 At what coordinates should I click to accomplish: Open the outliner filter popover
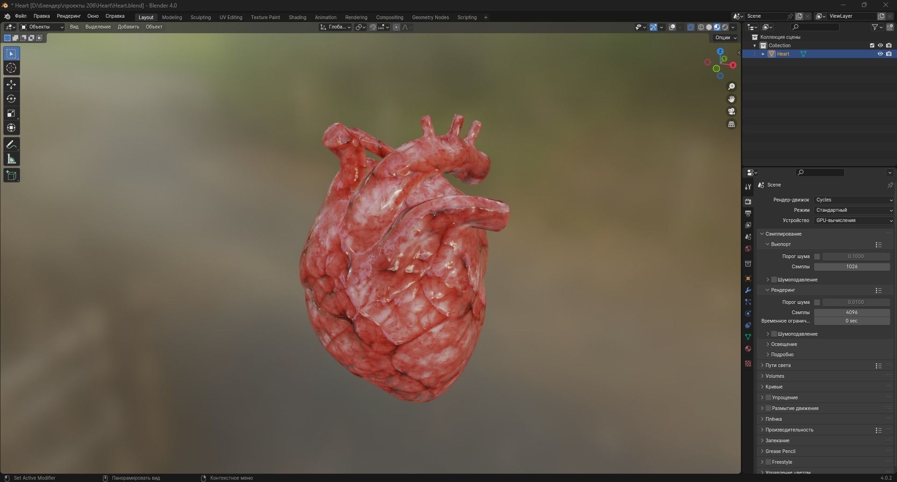pyautogui.click(x=876, y=27)
